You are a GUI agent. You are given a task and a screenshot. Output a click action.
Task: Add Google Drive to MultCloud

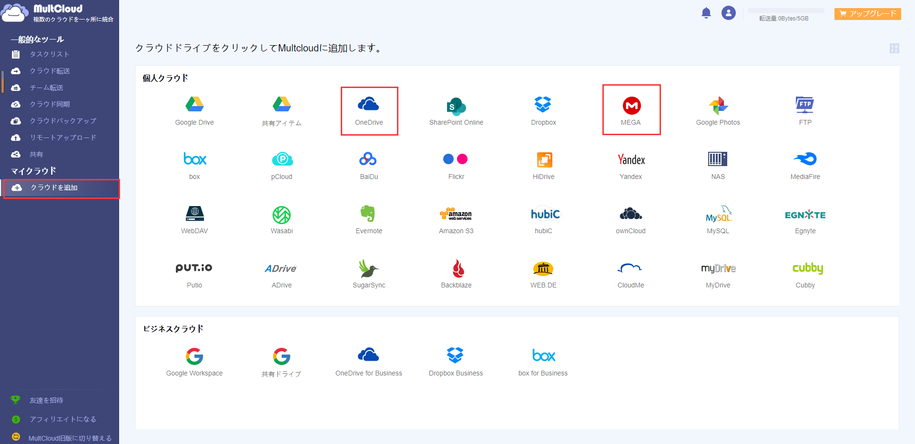click(x=194, y=109)
